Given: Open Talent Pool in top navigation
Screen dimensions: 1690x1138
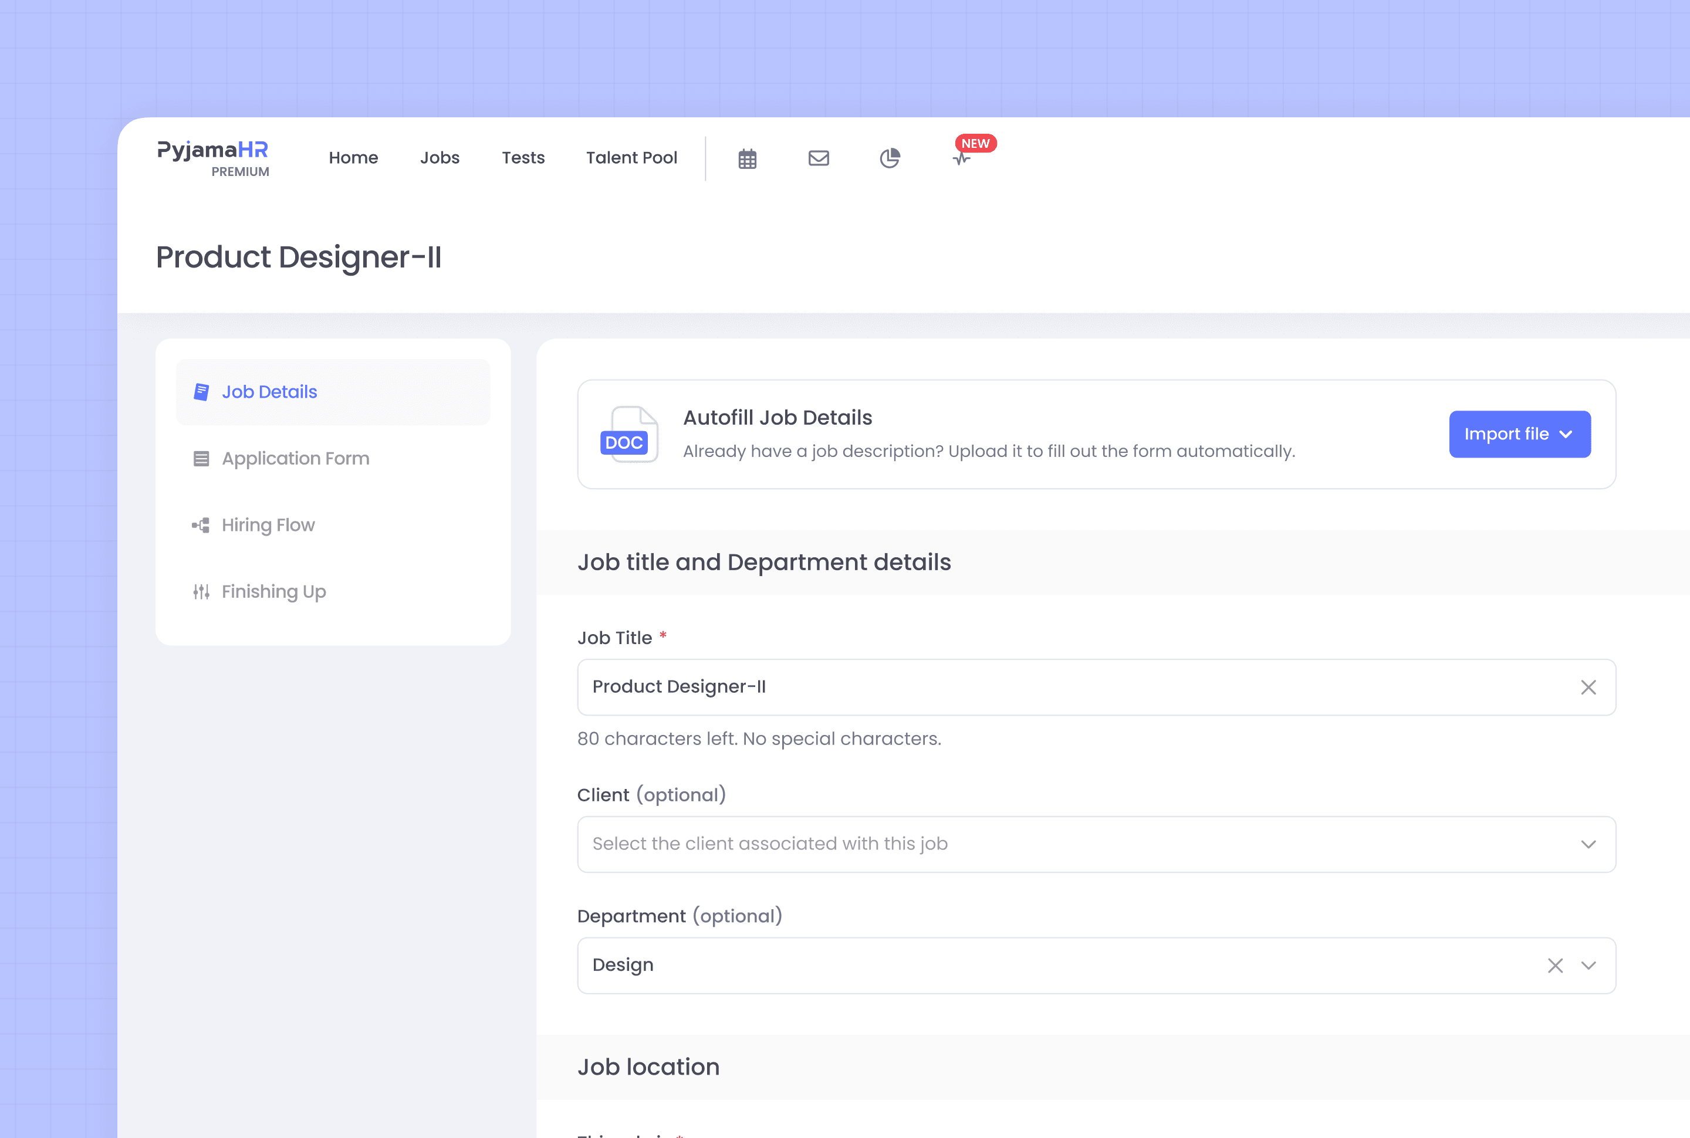Looking at the screenshot, I should [631, 157].
